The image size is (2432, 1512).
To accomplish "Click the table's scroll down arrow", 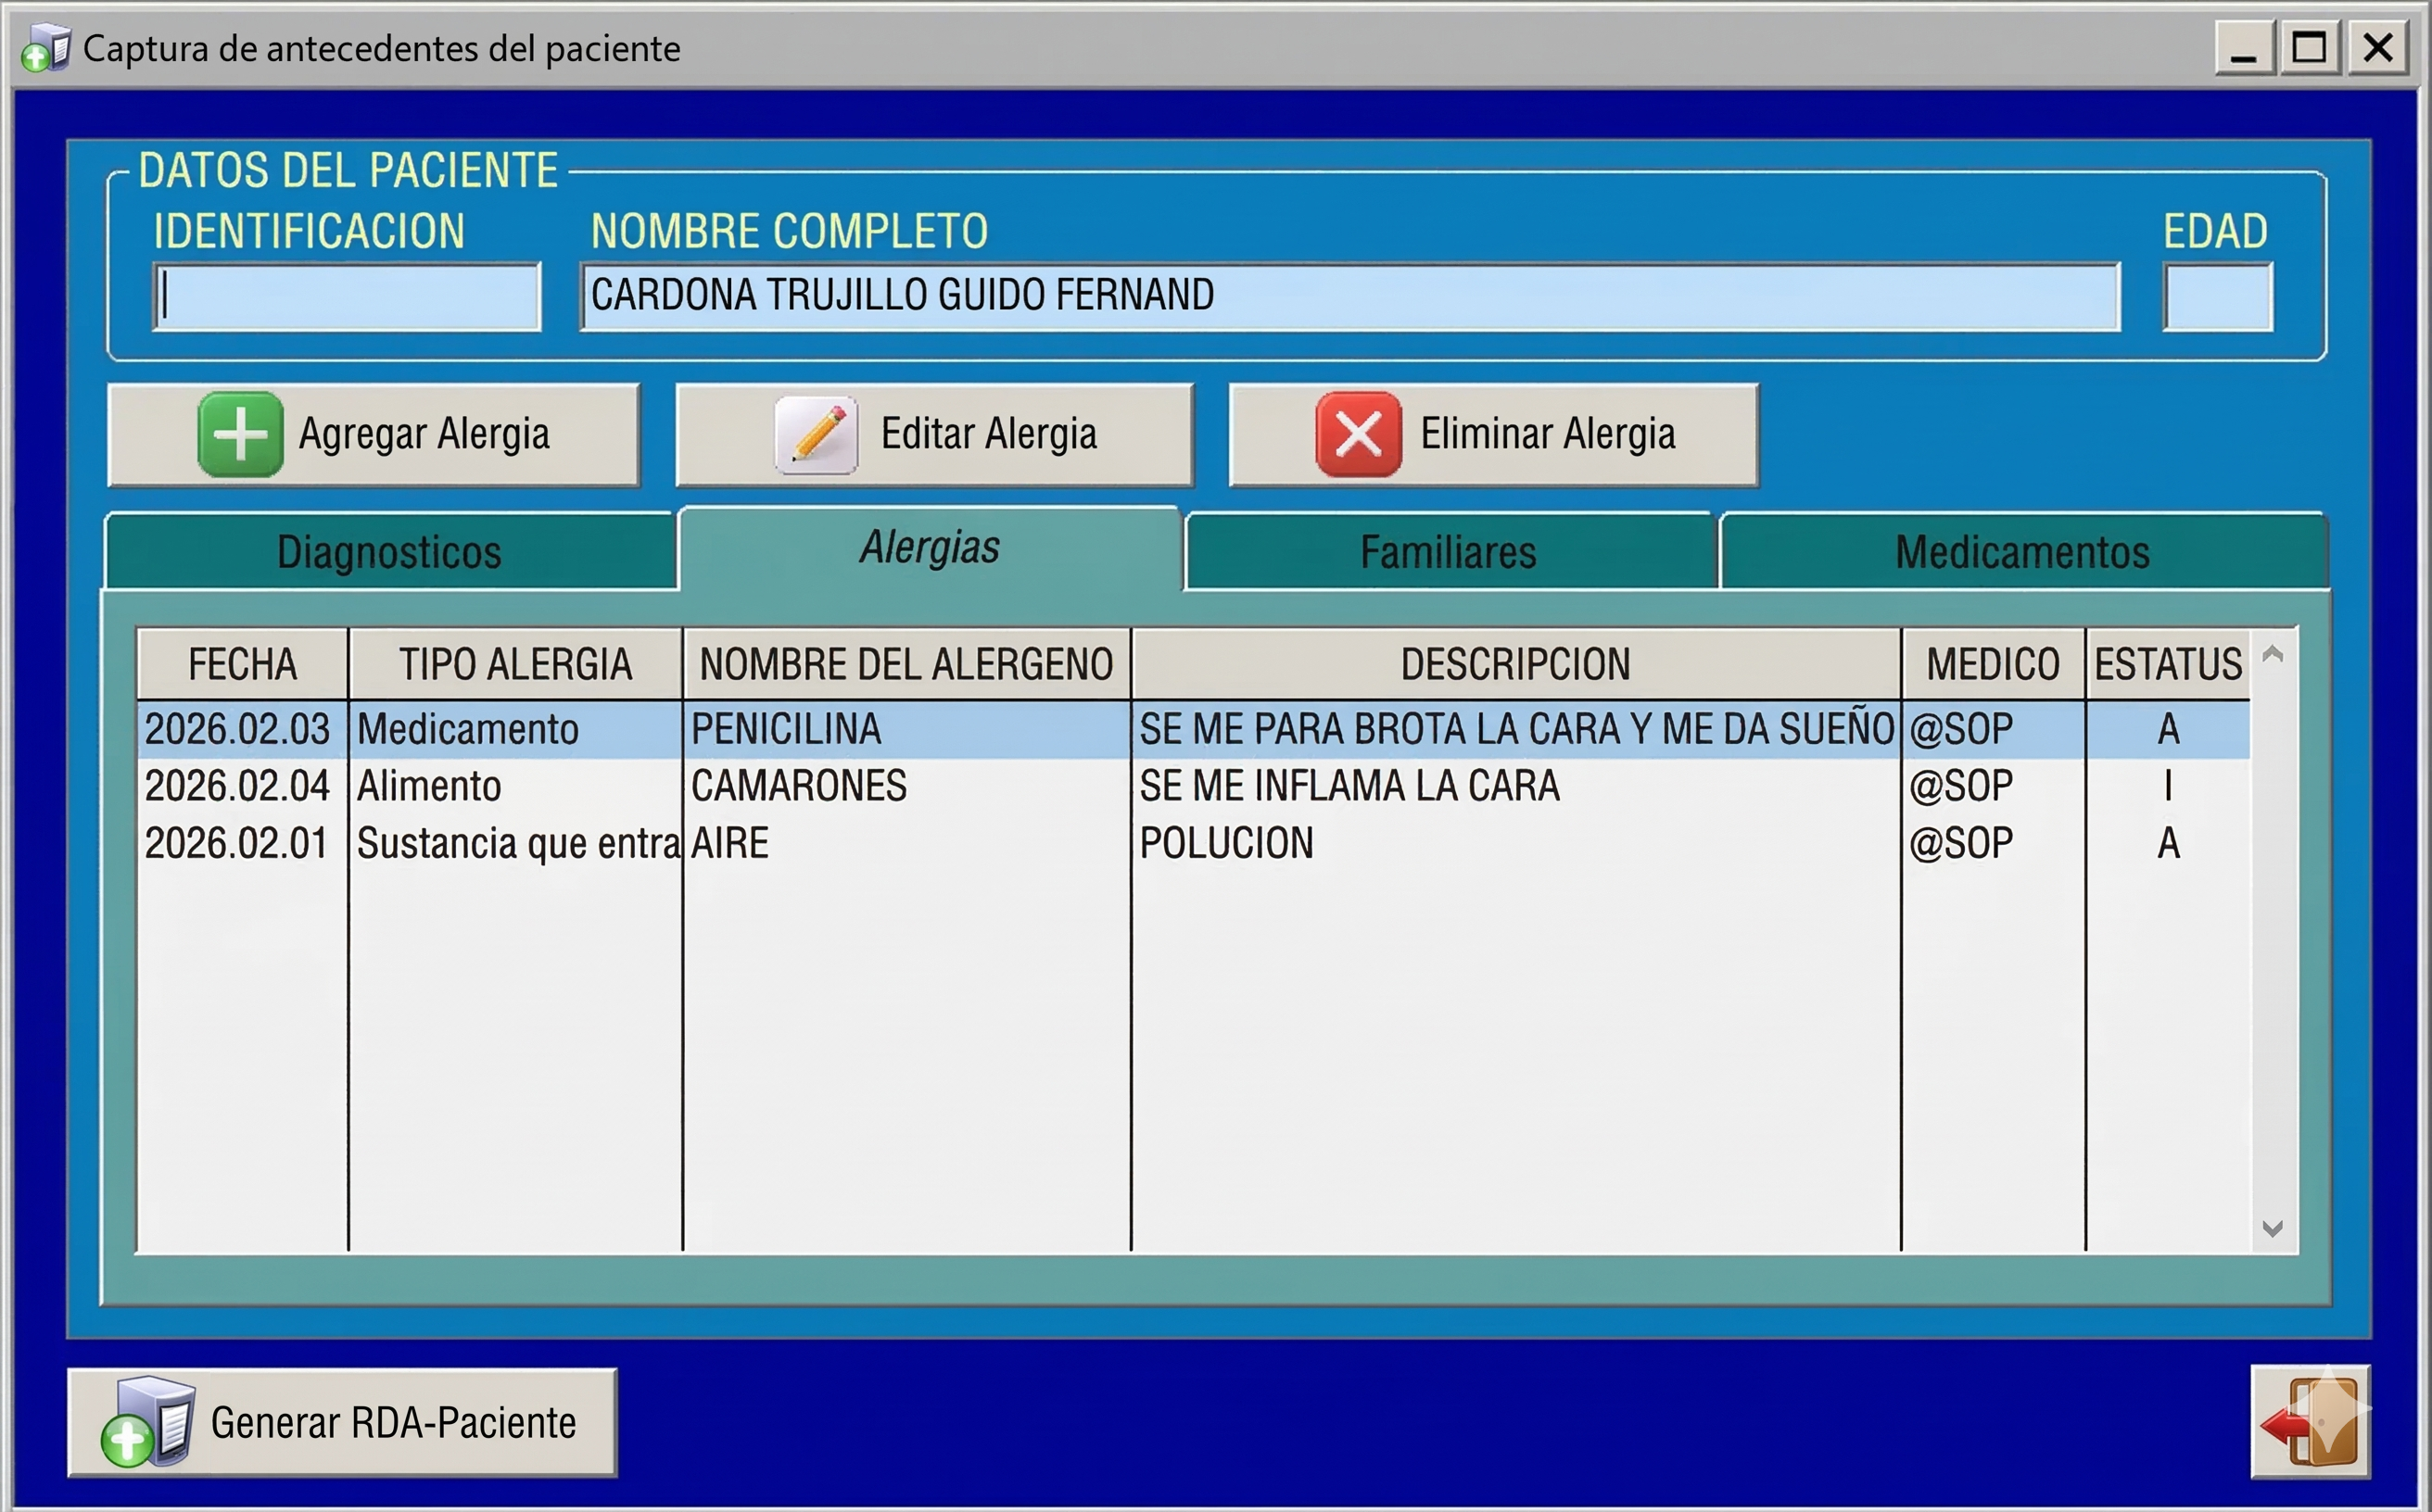I will coord(2272,1228).
